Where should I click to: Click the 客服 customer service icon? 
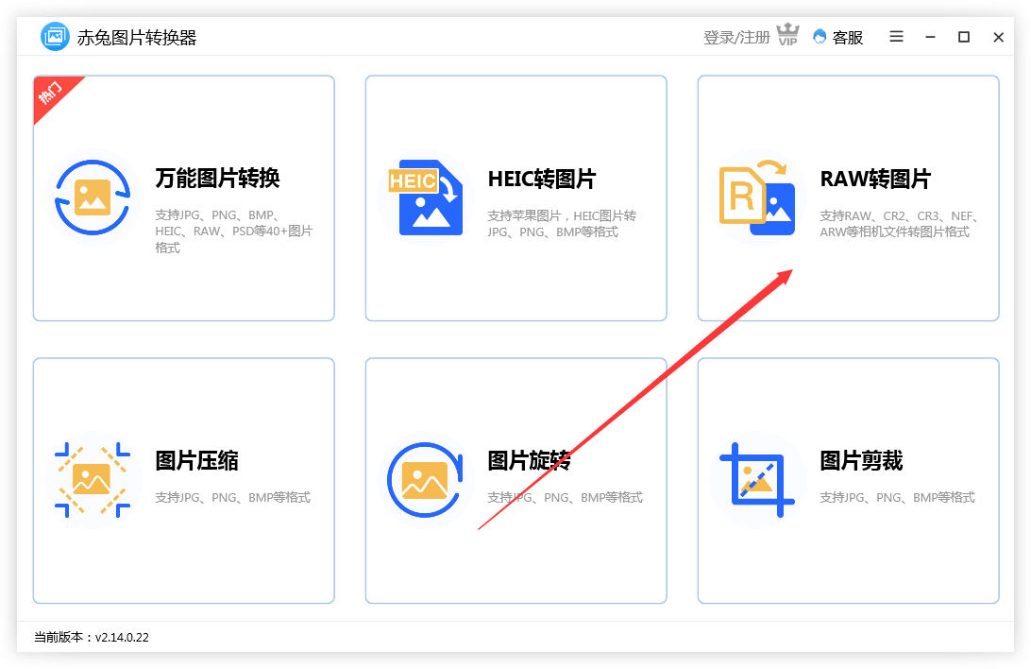820,37
